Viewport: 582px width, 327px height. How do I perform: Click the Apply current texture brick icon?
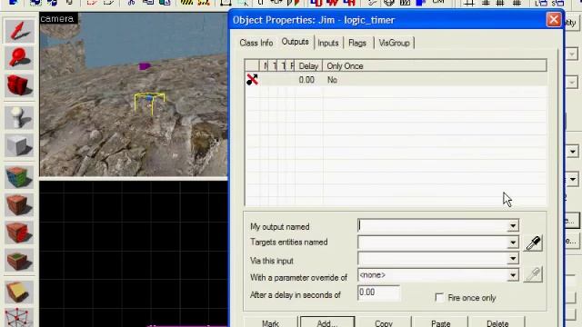pos(19,204)
